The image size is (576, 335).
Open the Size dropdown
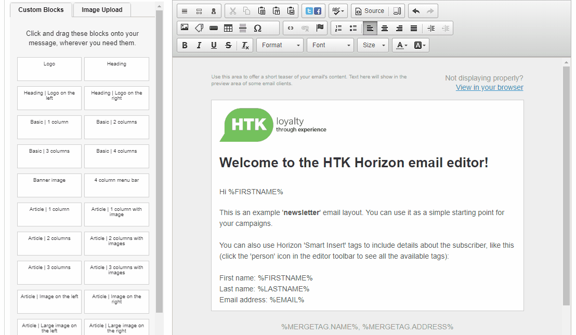[x=373, y=45]
